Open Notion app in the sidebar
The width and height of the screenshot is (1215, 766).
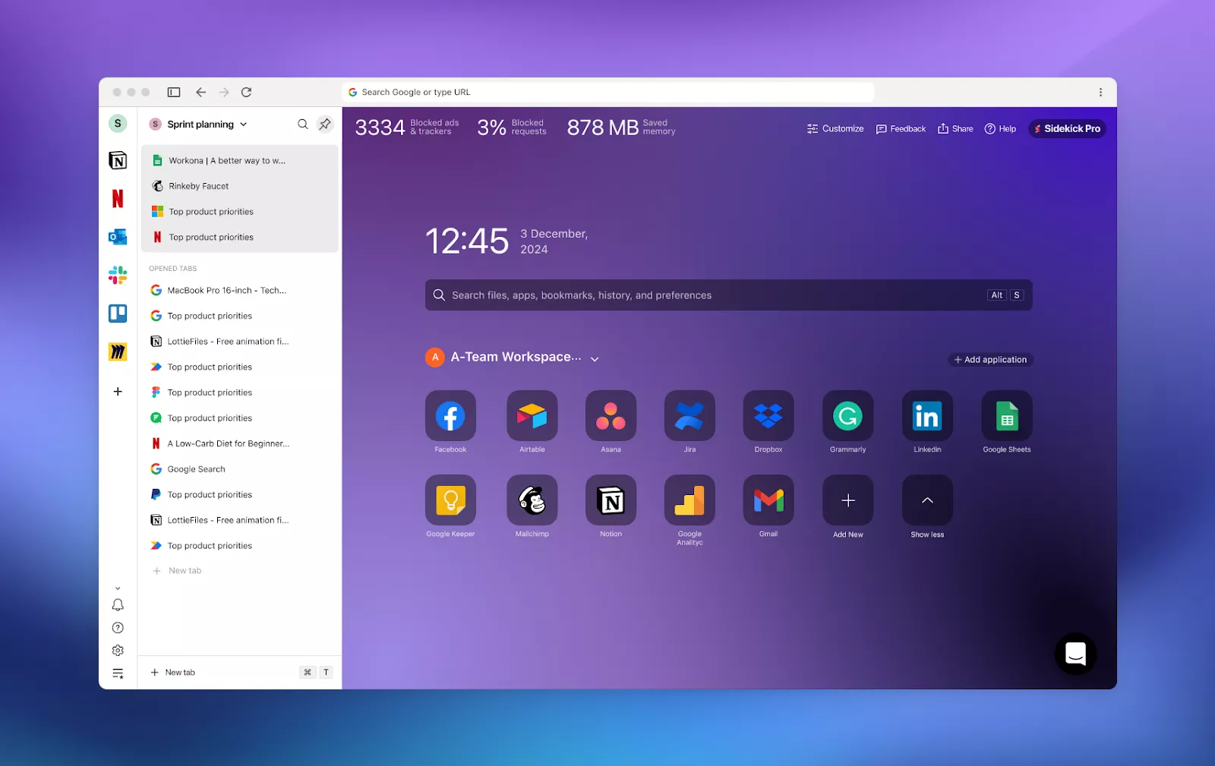click(x=118, y=160)
